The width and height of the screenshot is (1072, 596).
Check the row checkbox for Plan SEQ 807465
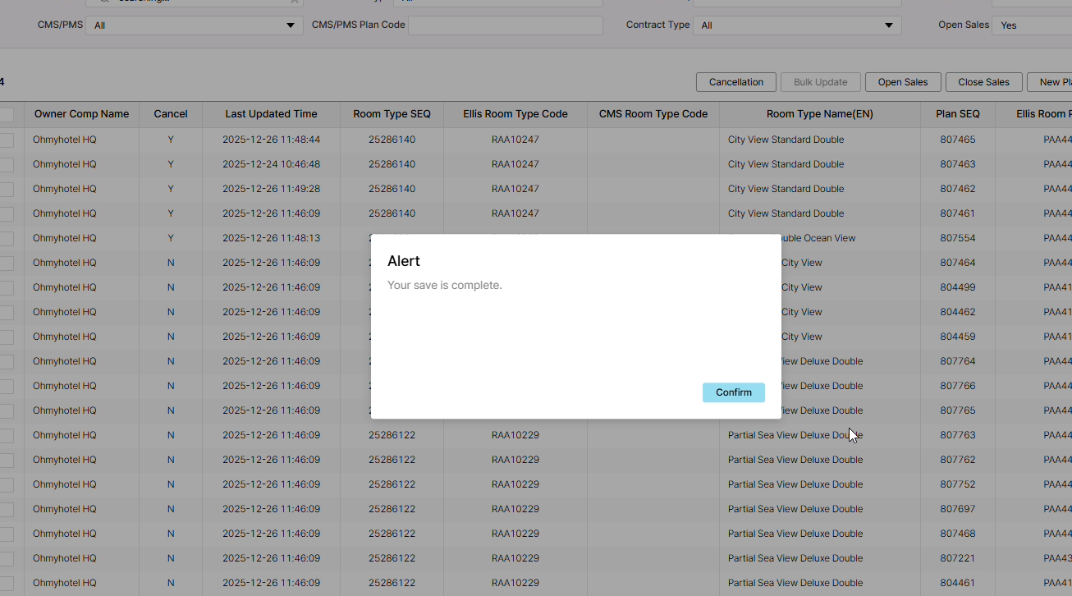7,140
